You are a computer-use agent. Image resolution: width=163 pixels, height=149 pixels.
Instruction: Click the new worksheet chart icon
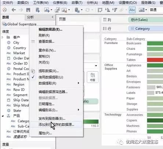[47, 10]
